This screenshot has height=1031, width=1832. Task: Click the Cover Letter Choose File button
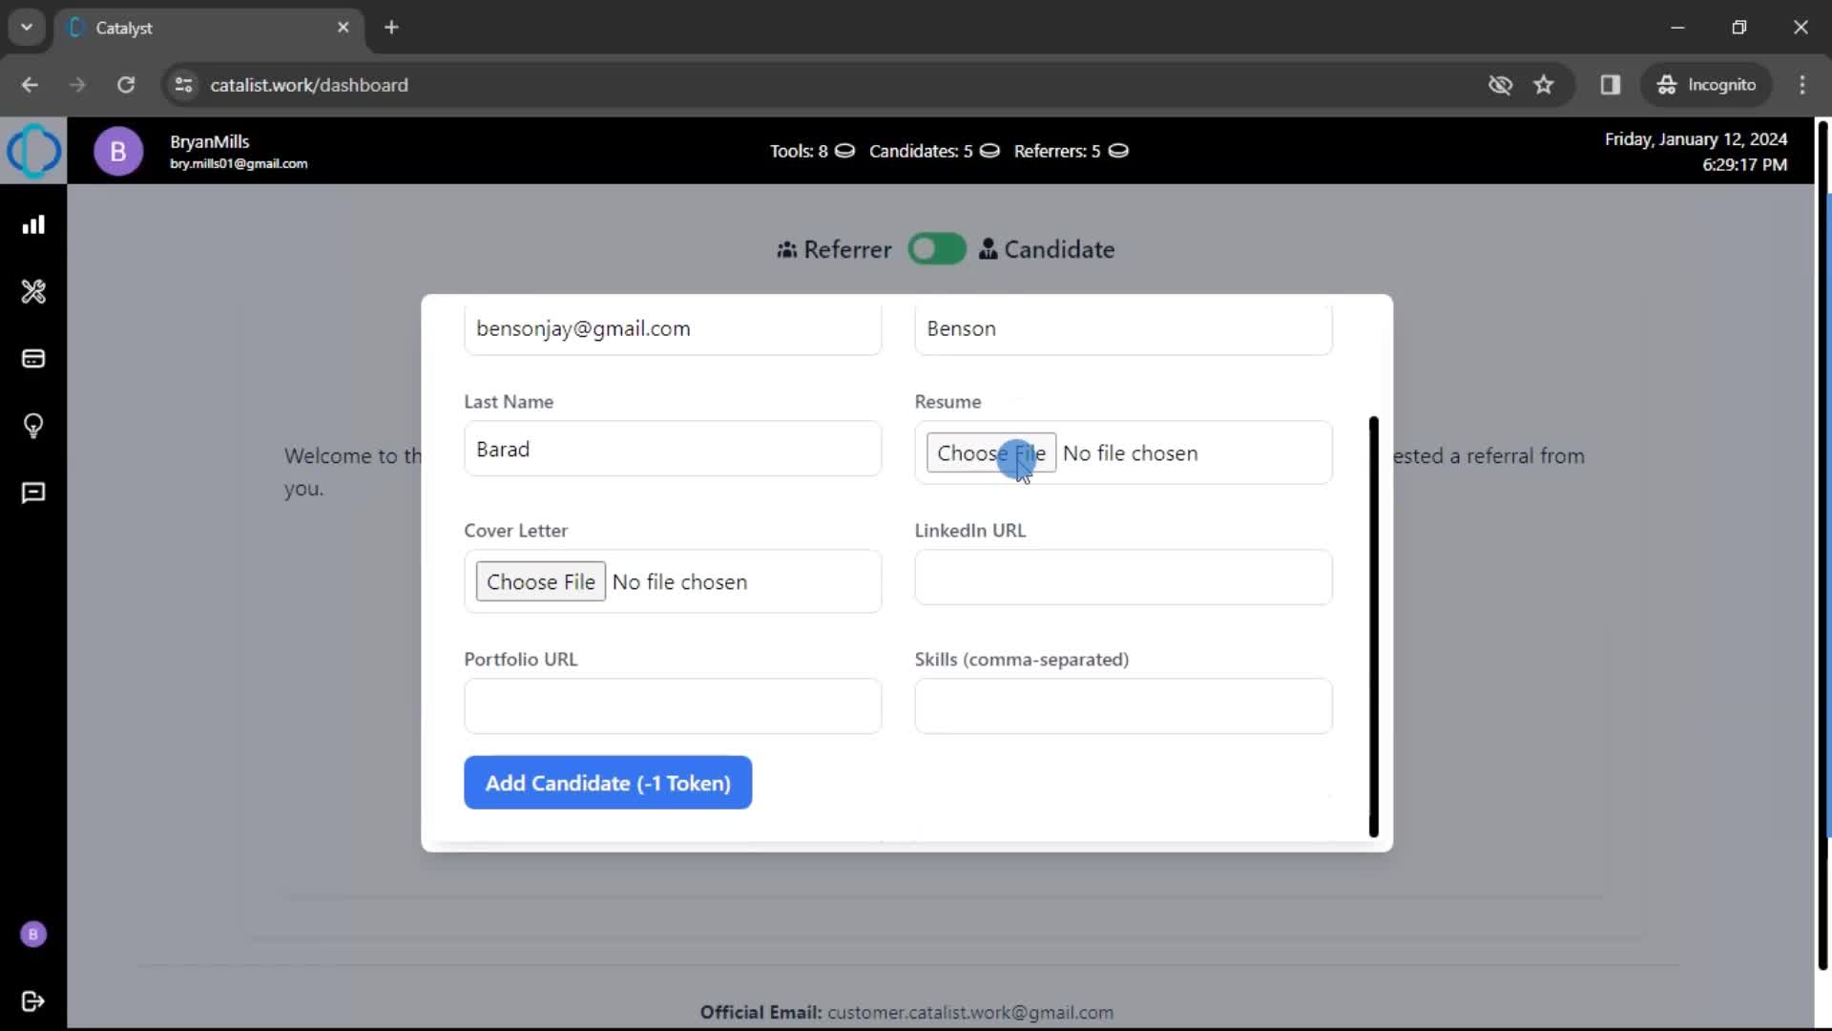[541, 581]
